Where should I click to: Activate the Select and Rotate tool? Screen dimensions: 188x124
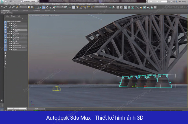point(47,7)
